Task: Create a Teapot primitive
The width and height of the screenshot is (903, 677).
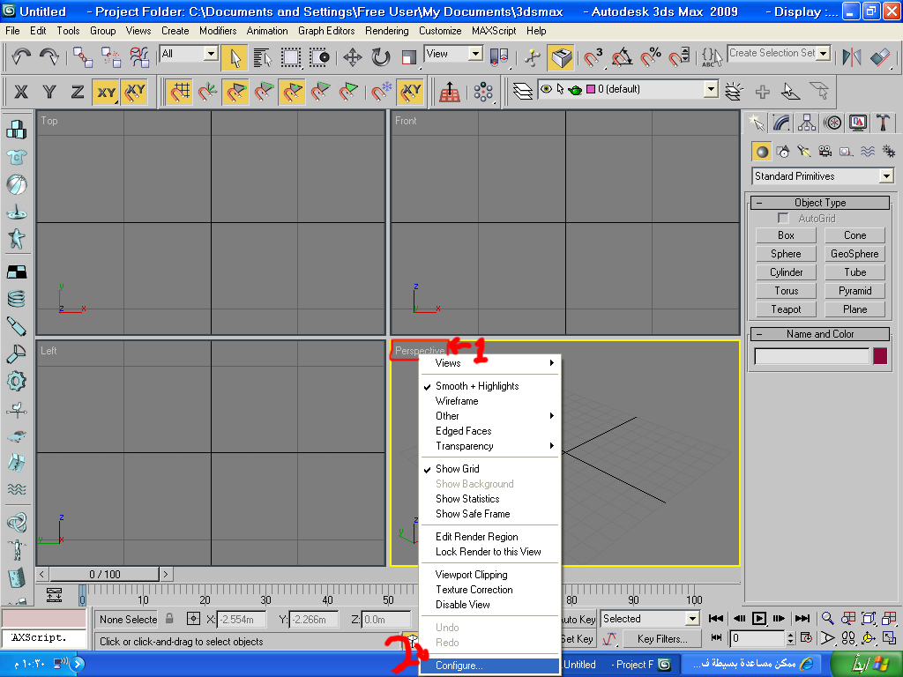Action: [x=786, y=309]
